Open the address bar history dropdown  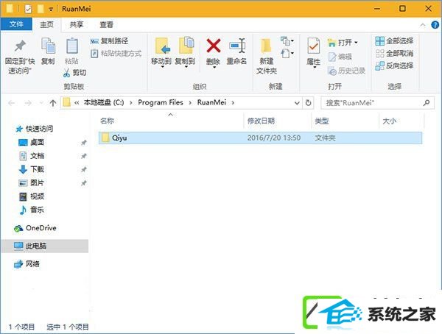coord(297,103)
